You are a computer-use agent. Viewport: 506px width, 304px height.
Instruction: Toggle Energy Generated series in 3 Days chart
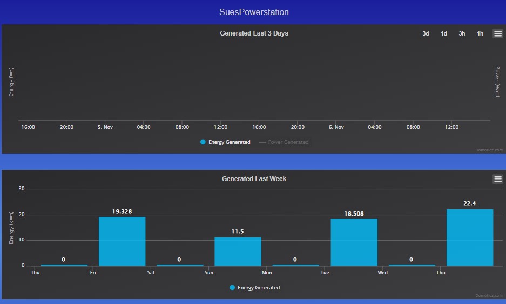pos(225,142)
